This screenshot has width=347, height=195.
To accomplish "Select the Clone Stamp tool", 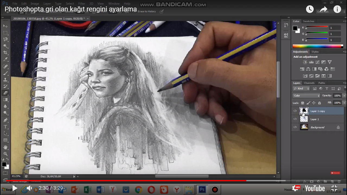I will tap(5, 80).
